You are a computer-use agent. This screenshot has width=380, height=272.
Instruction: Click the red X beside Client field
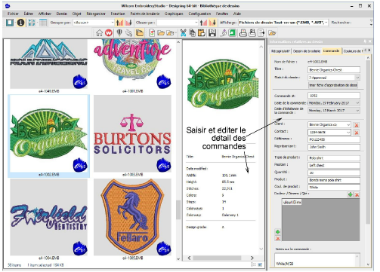pyautogui.click(x=357, y=125)
